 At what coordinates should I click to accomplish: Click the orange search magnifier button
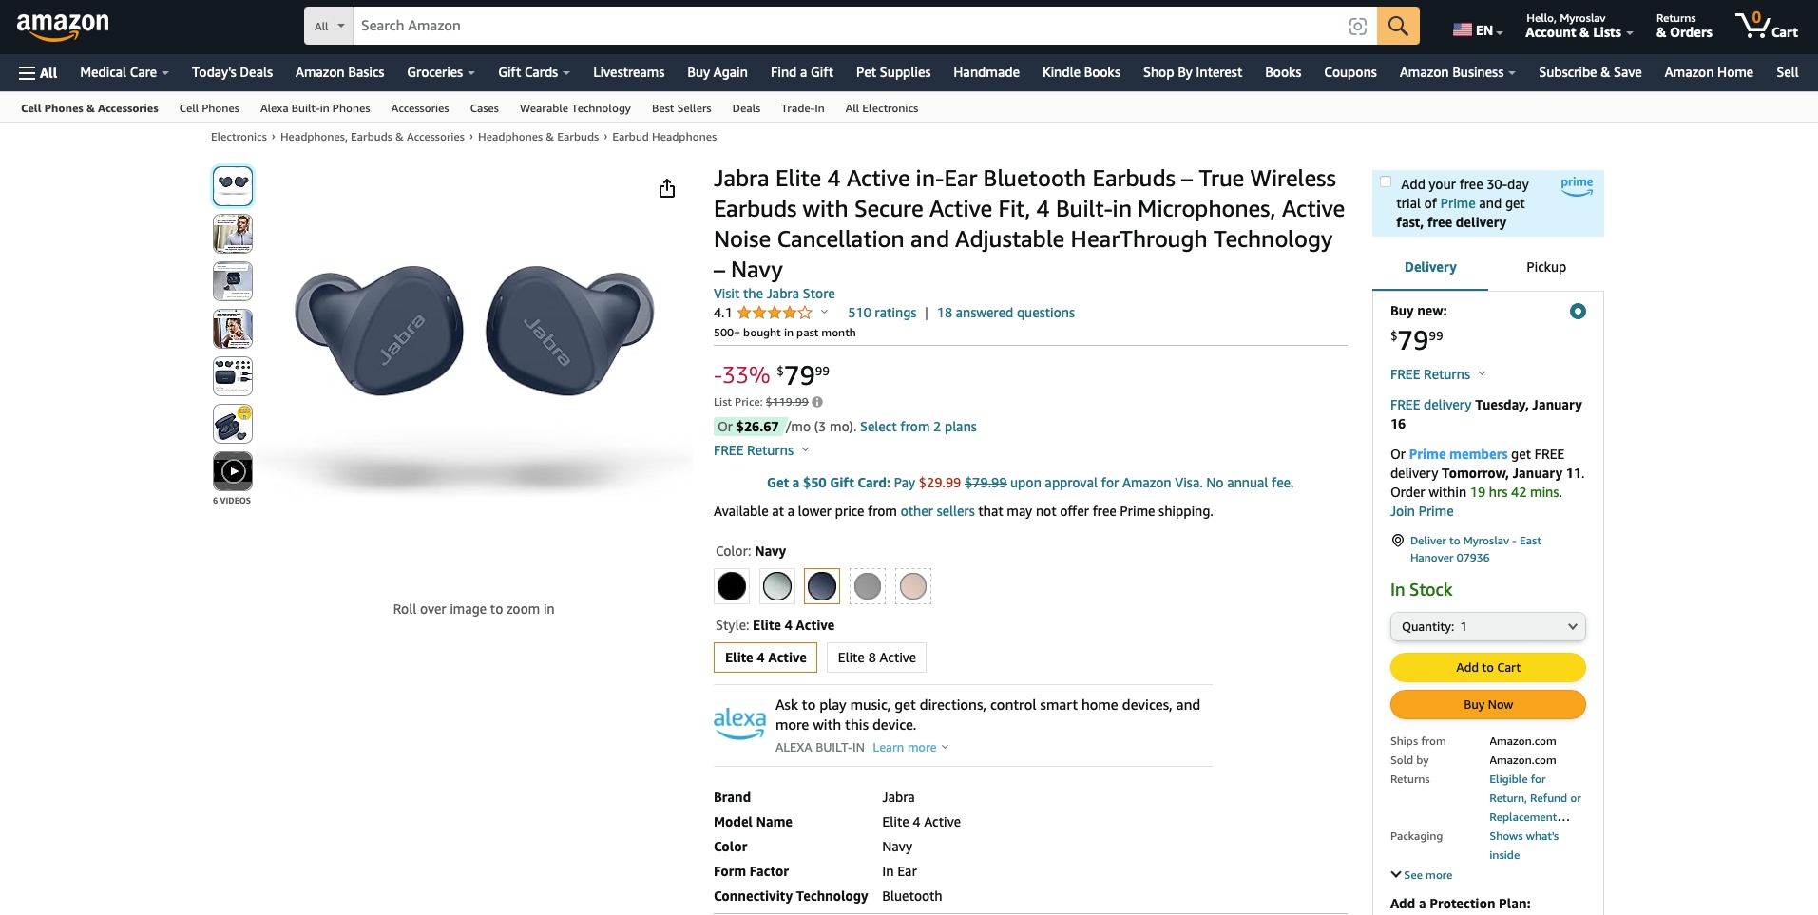click(1397, 26)
